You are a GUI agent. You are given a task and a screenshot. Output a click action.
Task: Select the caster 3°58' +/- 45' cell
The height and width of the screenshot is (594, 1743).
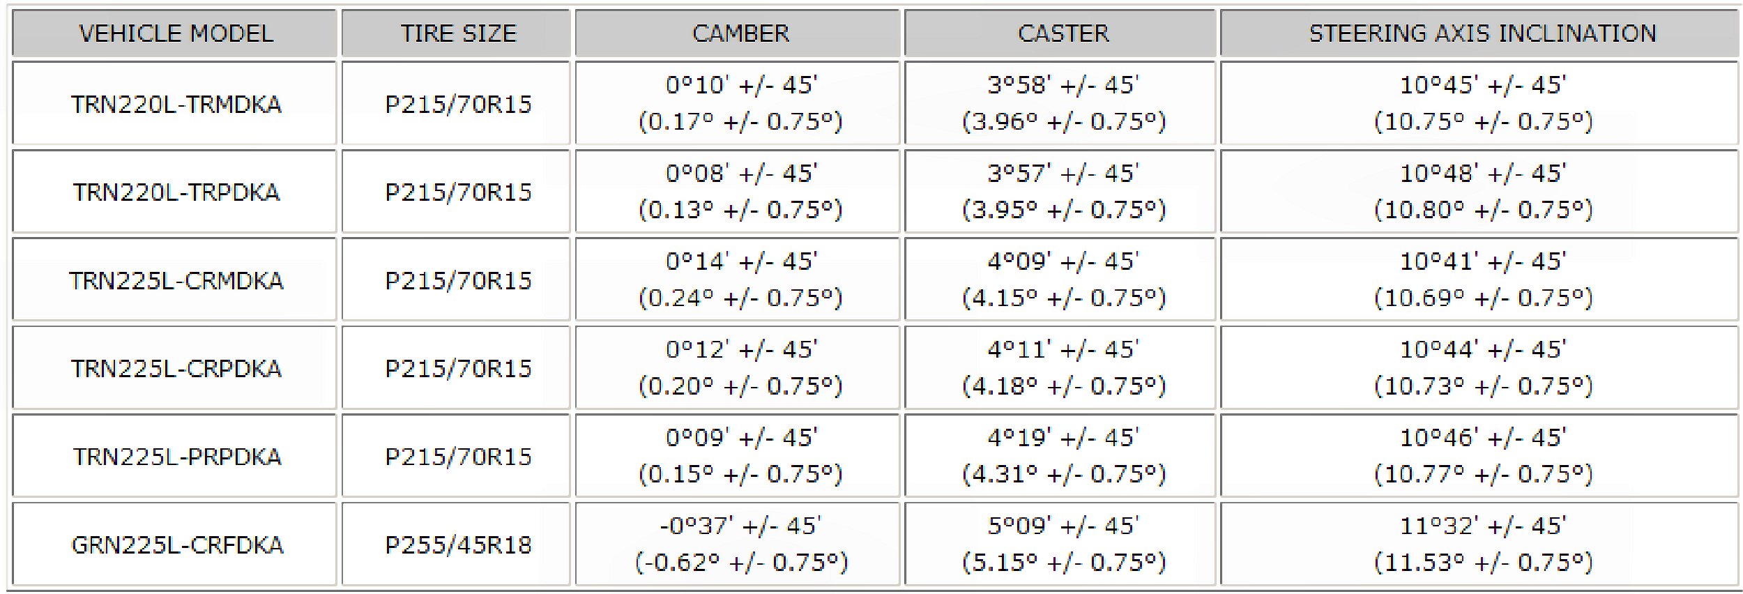point(1063,103)
